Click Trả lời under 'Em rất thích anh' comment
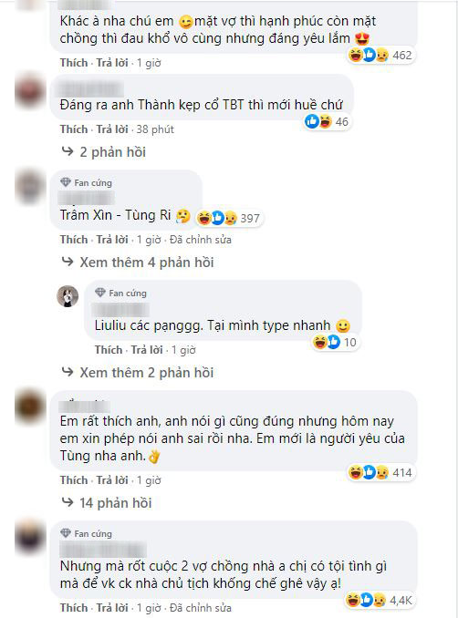Image resolution: width=458 pixels, height=618 pixels. [112, 480]
